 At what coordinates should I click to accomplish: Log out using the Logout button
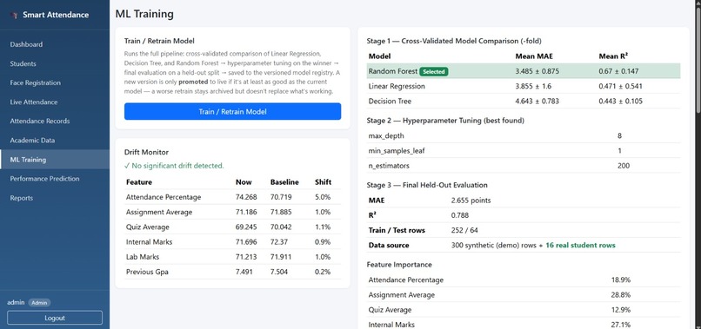coord(55,318)
